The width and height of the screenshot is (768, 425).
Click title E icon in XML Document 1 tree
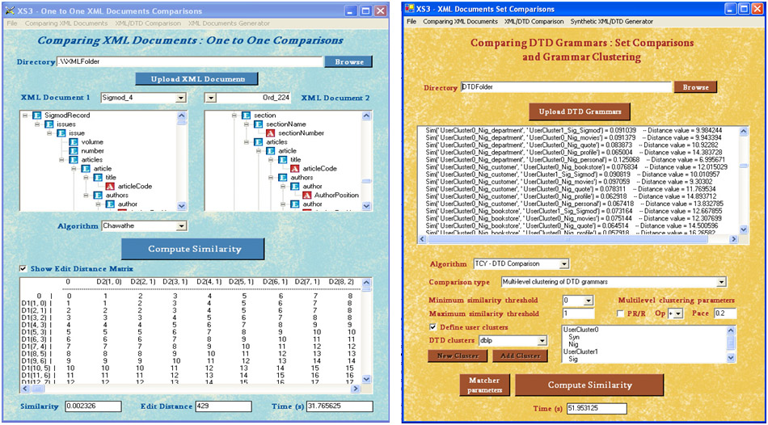pyautogui.click(x=98, y=177)
